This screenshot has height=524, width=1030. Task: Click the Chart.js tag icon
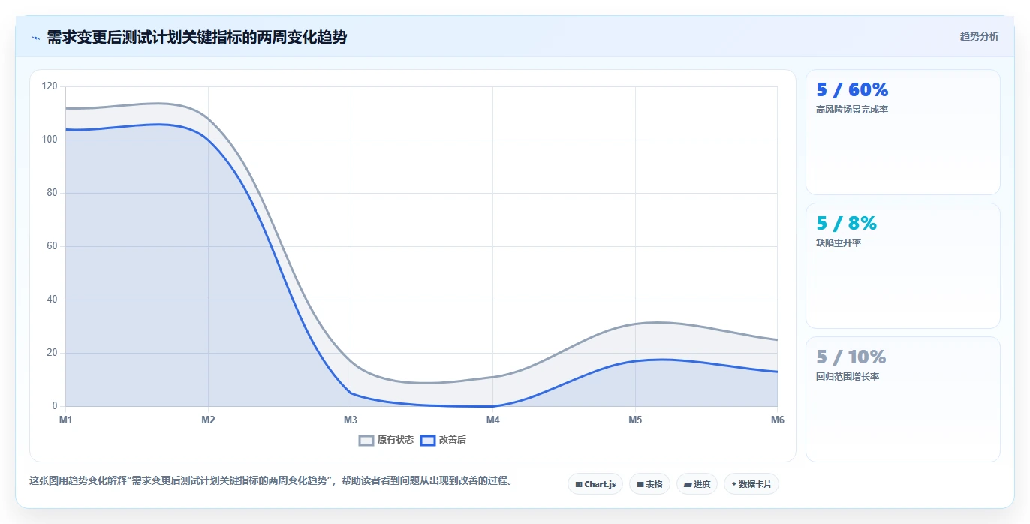point(579,485)
